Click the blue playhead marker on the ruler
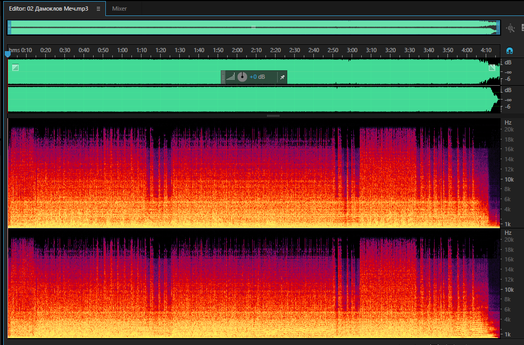The image size is (524, 345). [x=7, y=54]
